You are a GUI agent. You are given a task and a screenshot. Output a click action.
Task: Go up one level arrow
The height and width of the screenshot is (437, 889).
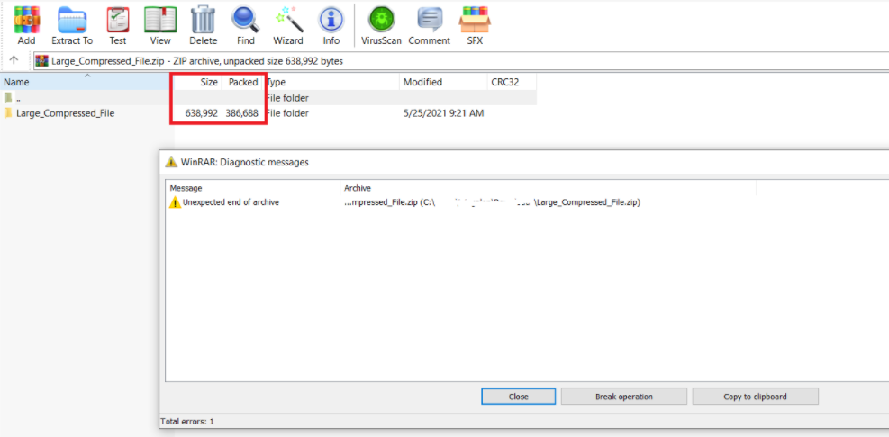pos(14,60)
